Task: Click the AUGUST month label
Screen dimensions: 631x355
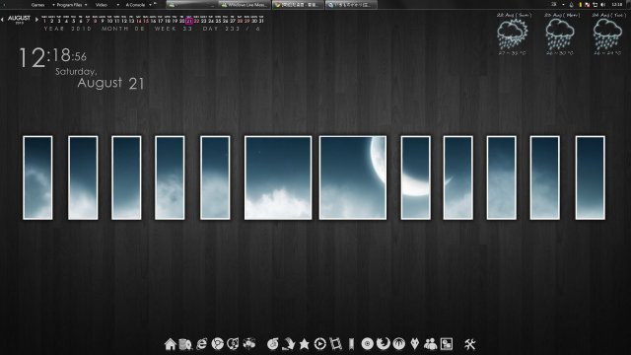Action: (x=19, y=18)
